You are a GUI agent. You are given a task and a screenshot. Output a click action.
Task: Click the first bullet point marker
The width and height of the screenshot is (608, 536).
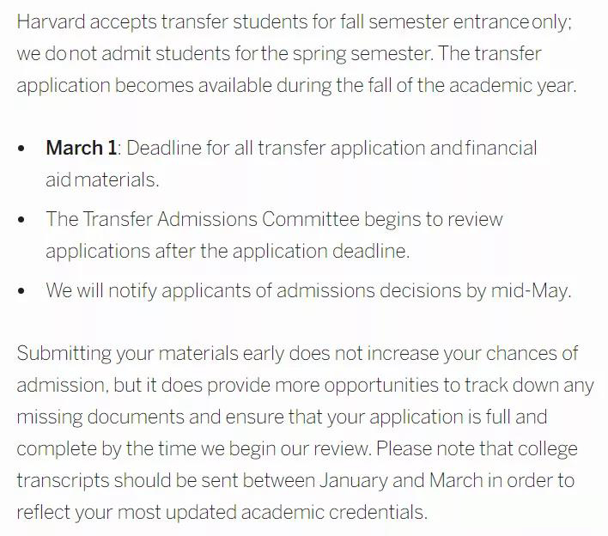(x=21, y=148)
